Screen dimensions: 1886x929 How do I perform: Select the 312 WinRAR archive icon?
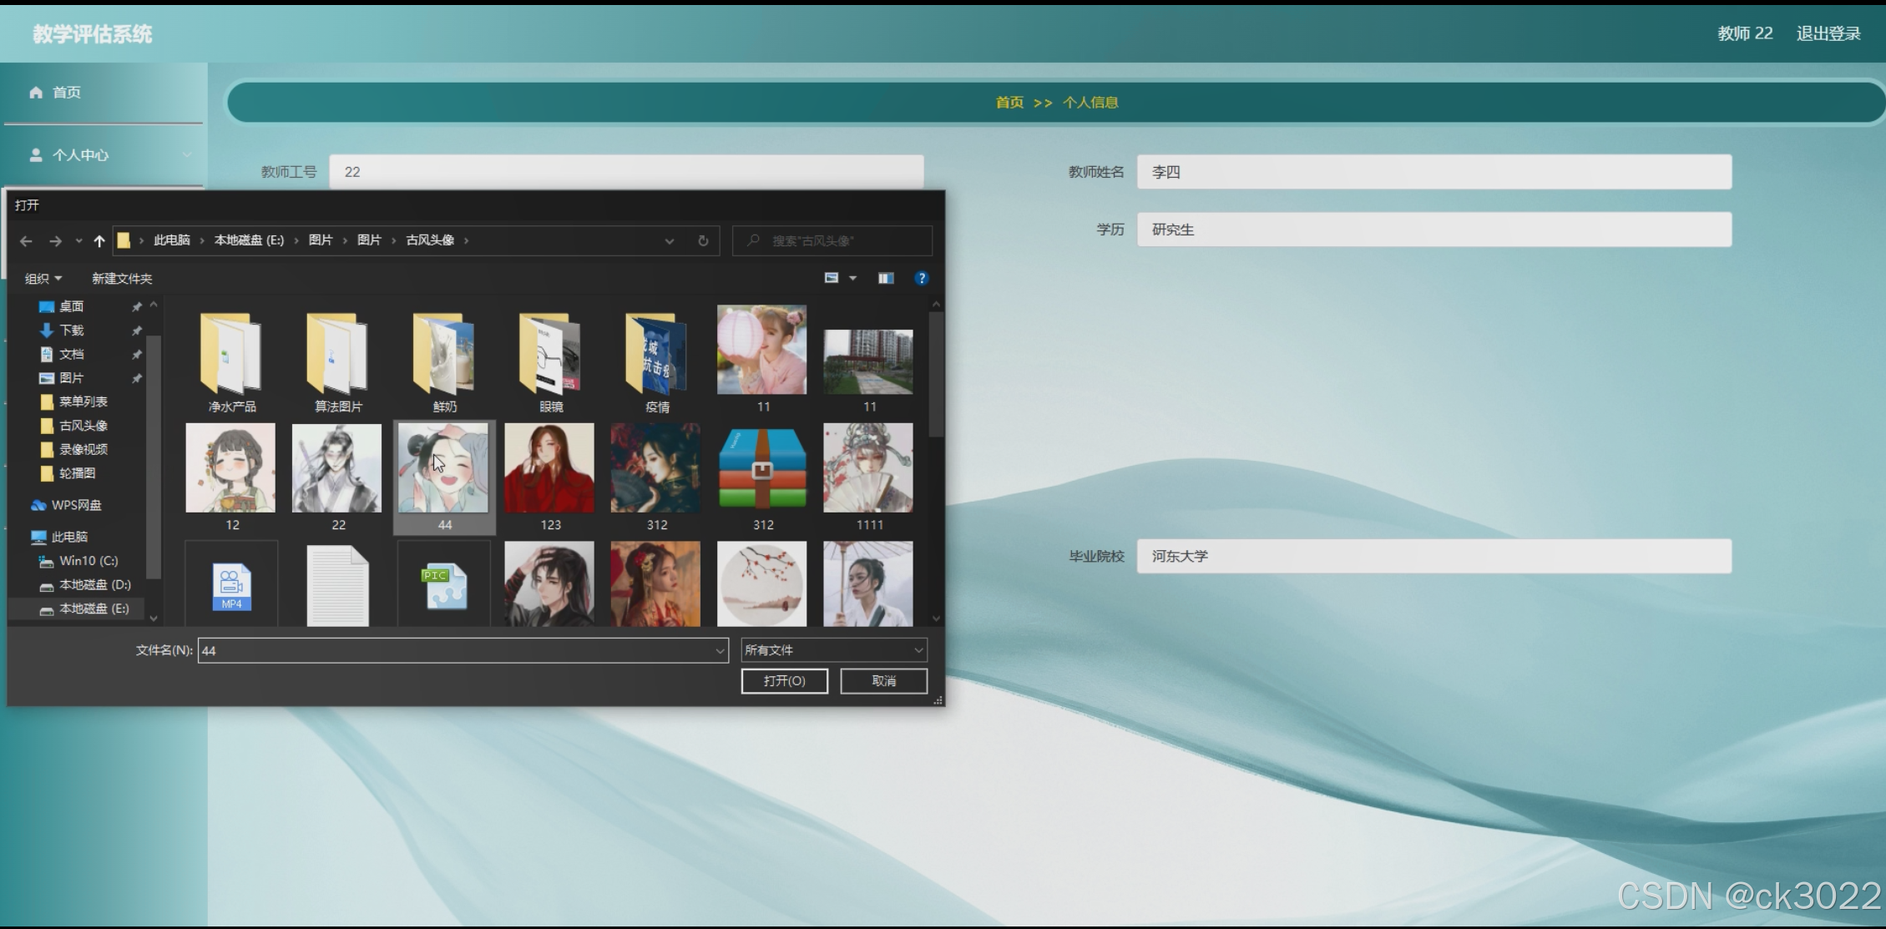761,468
